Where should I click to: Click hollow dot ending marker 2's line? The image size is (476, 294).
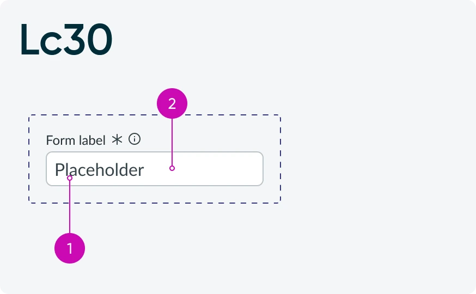coord(172,168)
